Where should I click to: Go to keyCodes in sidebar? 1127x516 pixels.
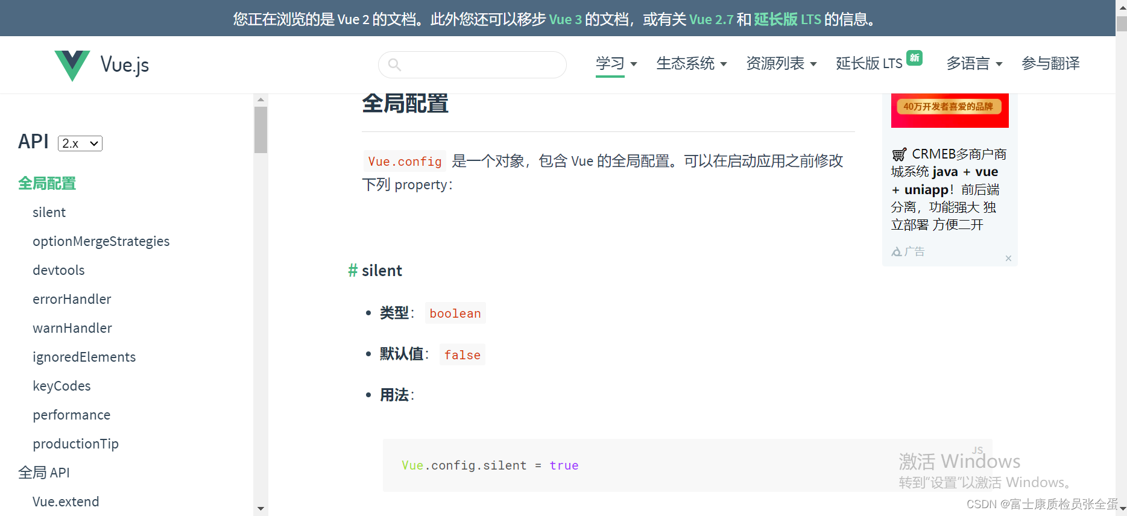(x=62, y=386)
